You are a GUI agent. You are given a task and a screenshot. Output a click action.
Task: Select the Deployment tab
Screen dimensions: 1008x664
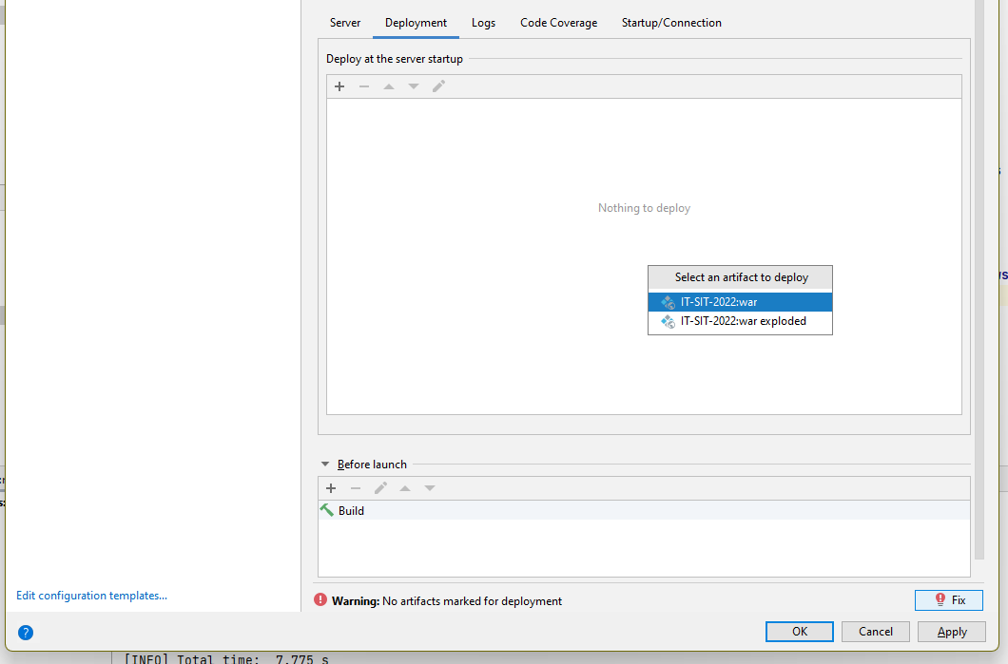click(416, 23)
